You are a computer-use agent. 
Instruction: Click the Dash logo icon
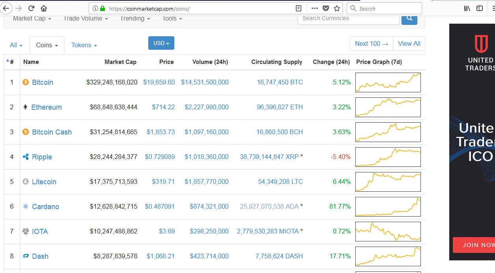26,256
